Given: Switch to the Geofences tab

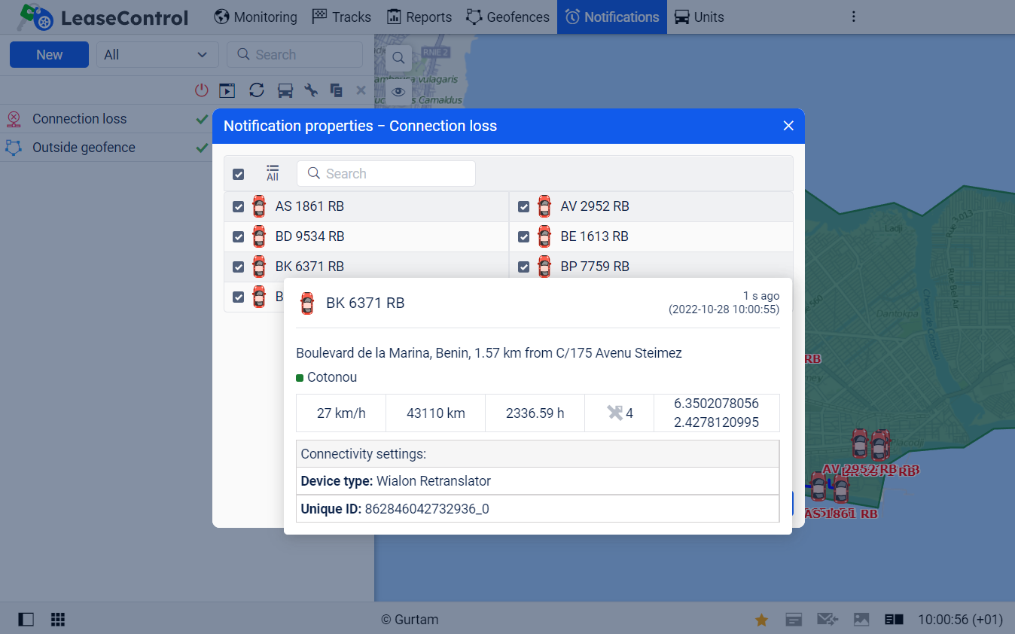Looking at the screenshot, I should 508,17.
